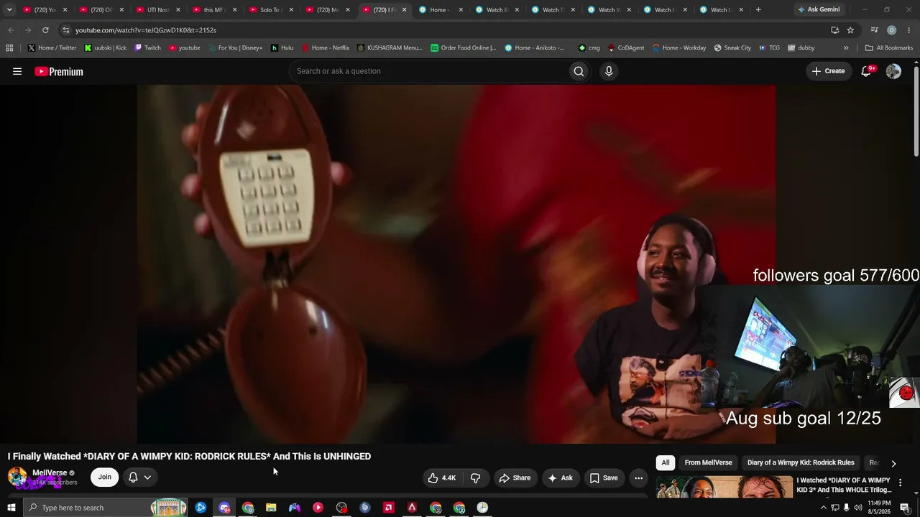Like the video with thumbs up
Image resolution: width=920 pixels, height=517 pixels.
[x=441, y=478]
